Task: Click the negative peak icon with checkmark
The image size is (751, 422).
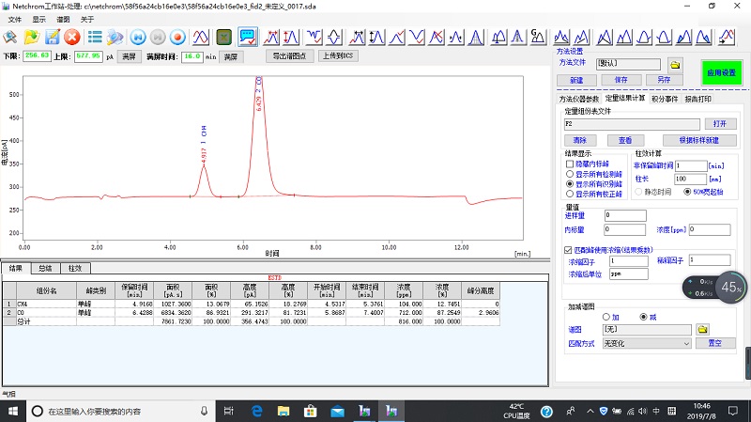Action: pyautogui.click(x=314, y=37)
